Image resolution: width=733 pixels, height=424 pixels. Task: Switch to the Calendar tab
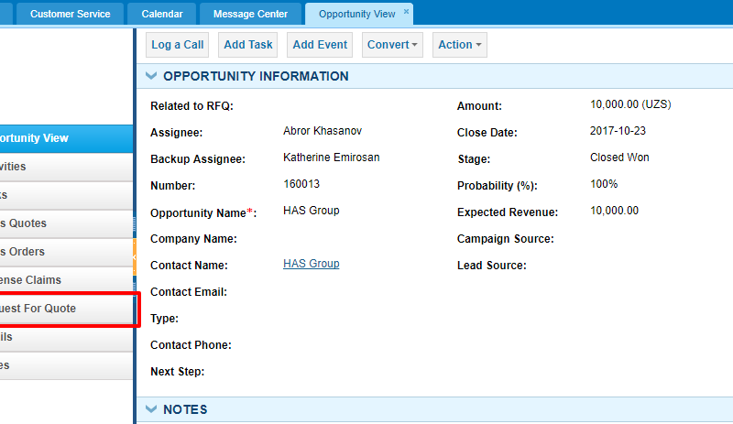pos(162,14)
